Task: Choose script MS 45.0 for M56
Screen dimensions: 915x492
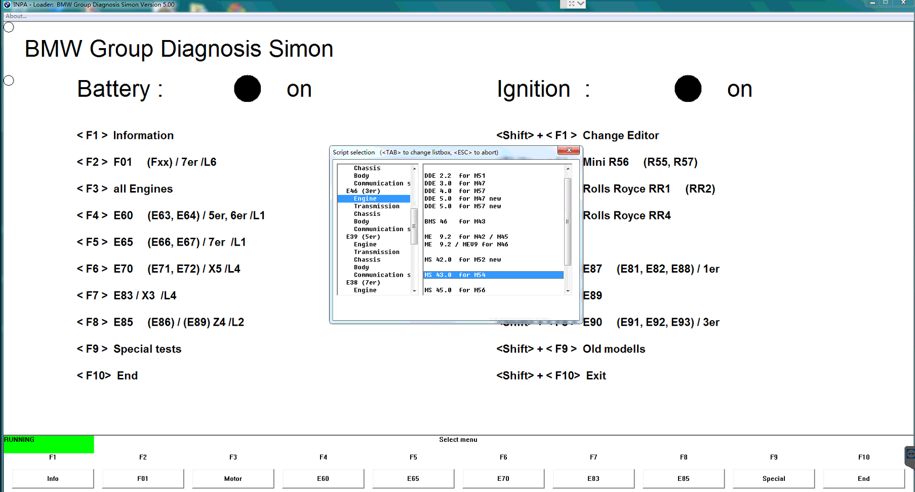Action: coord(455,290)
